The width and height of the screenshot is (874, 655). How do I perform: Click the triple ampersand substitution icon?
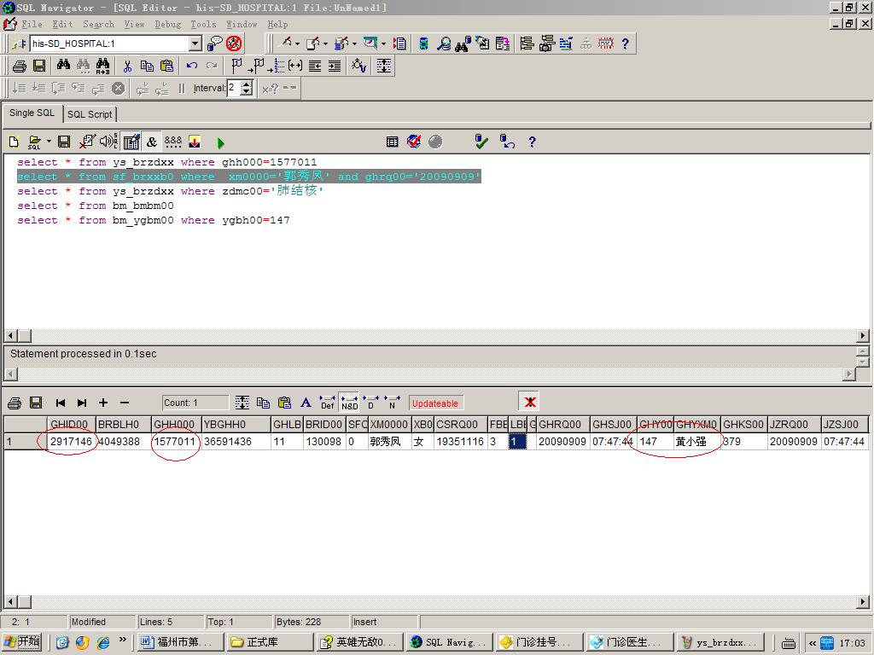pos(172,142)
